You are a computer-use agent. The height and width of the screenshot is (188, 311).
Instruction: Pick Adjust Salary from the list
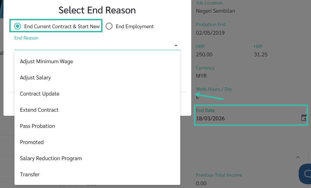(35, 78)
